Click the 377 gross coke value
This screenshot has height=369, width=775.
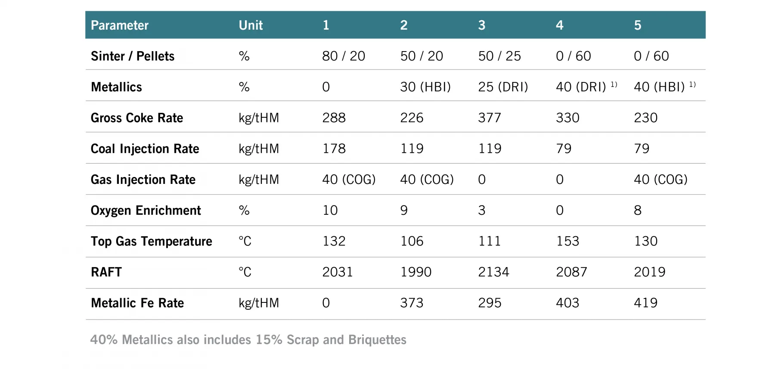click(x=490, y=118)
